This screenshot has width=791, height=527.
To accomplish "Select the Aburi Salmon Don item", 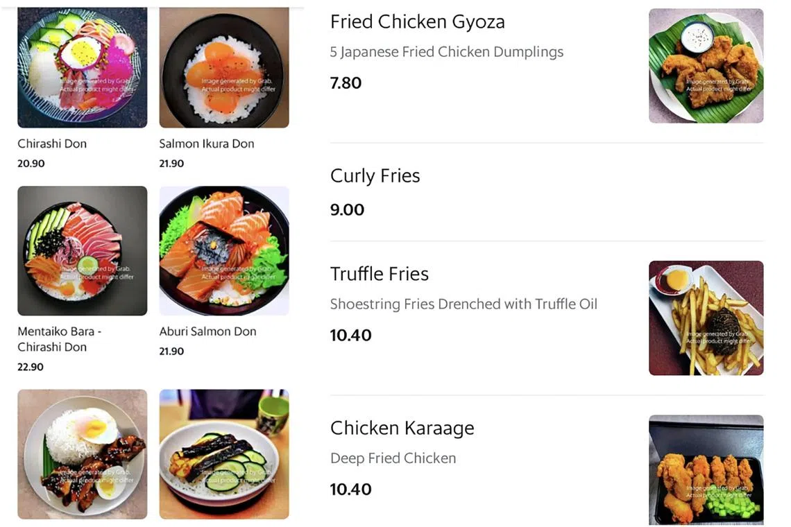I will [208, 331].
